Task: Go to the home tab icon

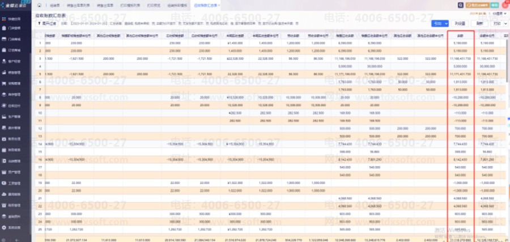Action: (39, 5)
